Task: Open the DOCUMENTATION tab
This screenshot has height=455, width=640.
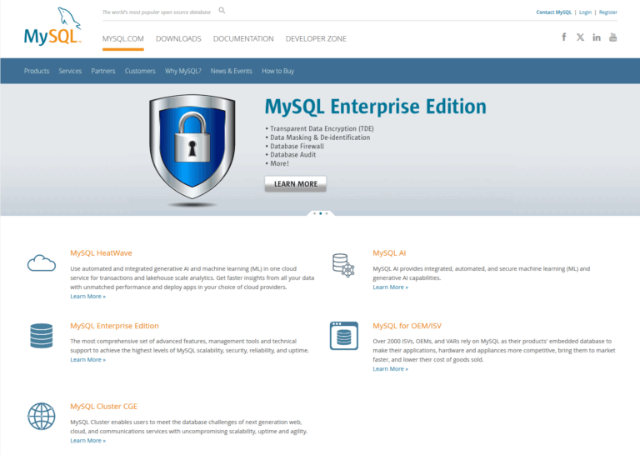Action: tap(243, 39)
